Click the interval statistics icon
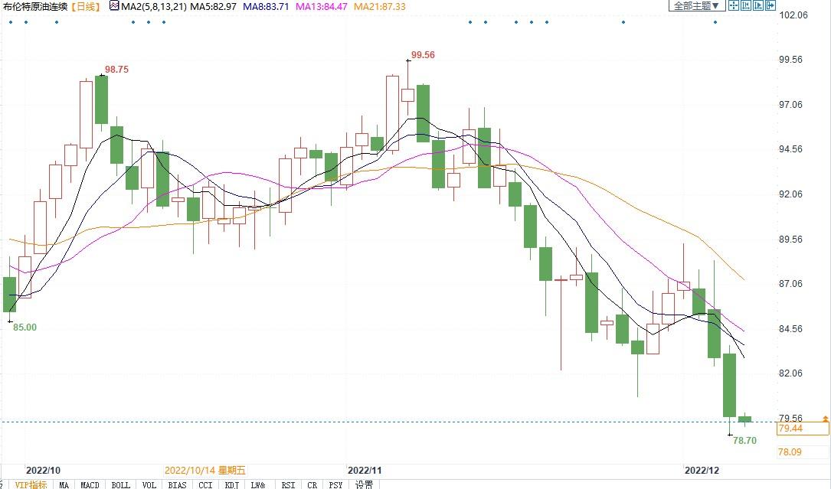Image resolution: width=831 pixels, height=489 pixels. [745, 6]
